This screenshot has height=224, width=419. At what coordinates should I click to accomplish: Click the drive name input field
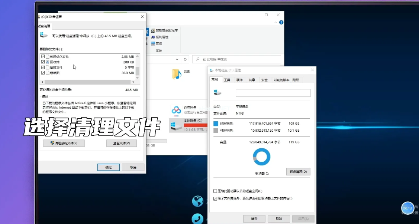pyautogui.click(x=273, y=93)
